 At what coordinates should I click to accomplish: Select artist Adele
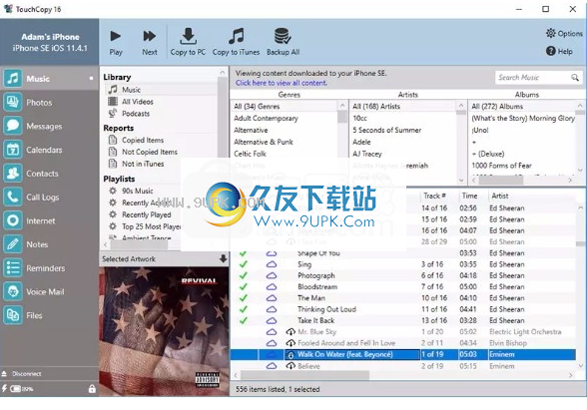pyautogui.click(x=361, y=142)
